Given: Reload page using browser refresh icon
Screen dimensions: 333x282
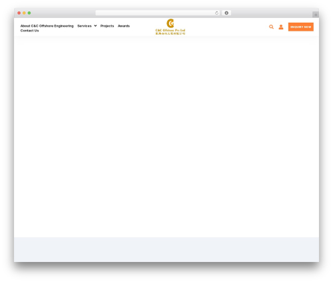Looking at the screenshot, I should pyautogui.click(x=216, y=13).
